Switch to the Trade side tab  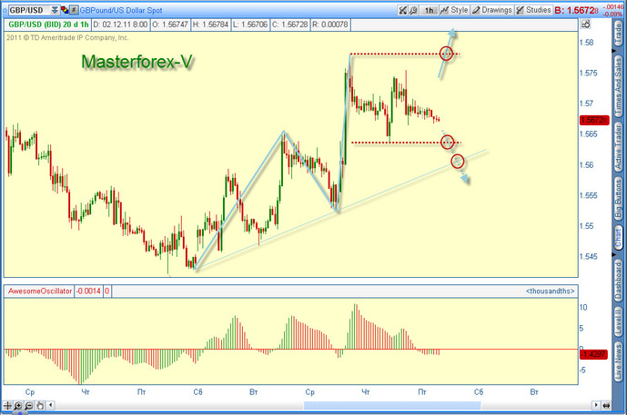pyautogui.click(x=619, y=34)
